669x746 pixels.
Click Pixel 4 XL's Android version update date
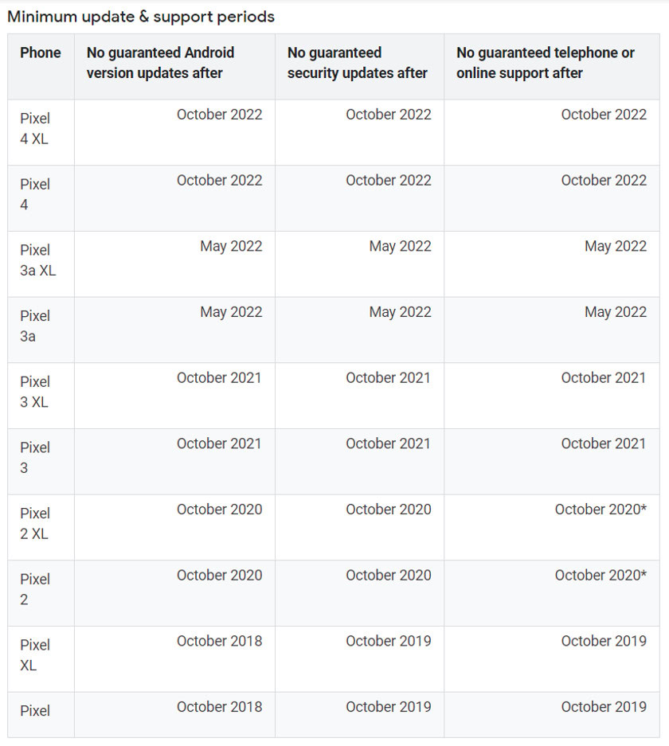click(x=219, y=115)
